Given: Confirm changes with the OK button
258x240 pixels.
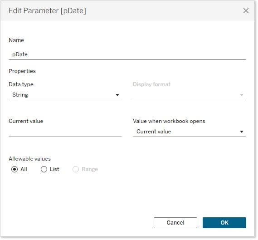Looking at the screenshot, I should pos(224,223).
